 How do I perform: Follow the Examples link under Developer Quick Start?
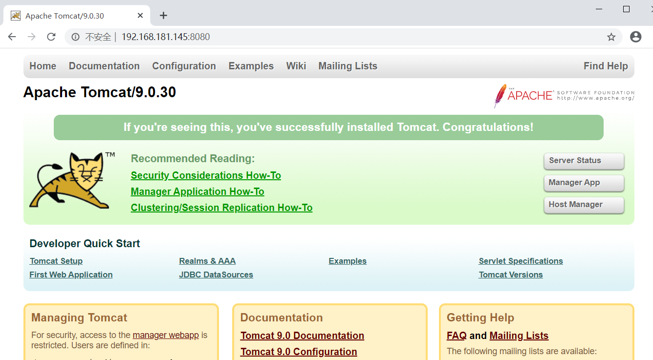(x=348, y=261)
